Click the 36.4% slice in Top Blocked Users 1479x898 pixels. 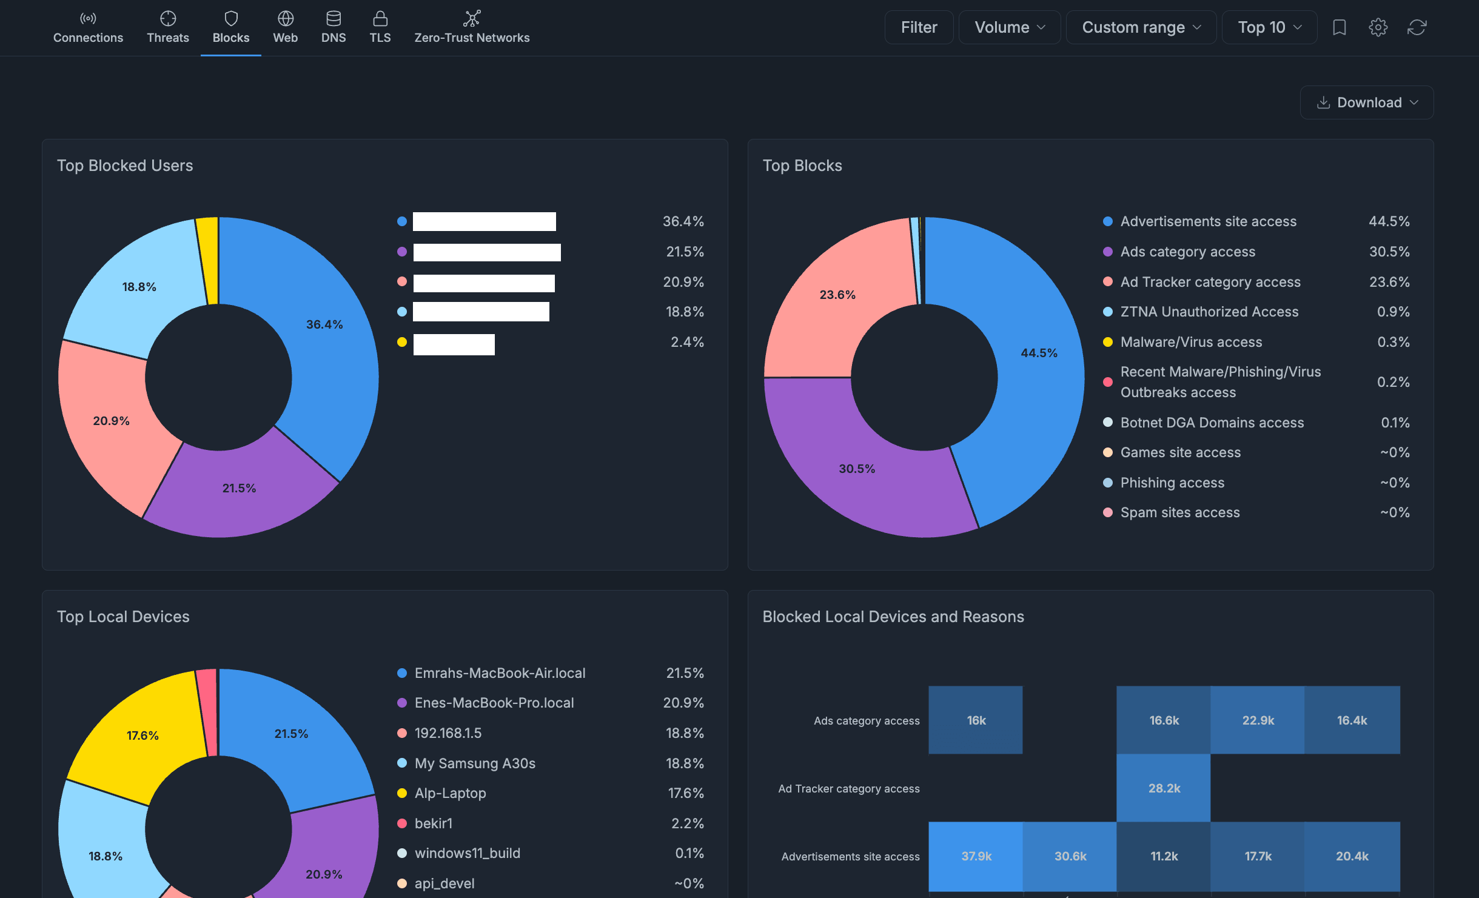(324, 324)
